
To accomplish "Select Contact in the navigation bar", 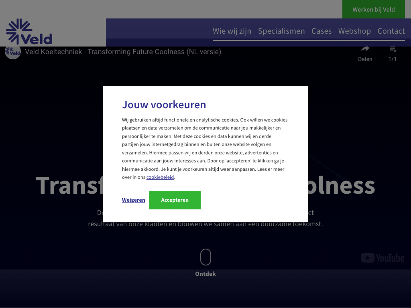I will pyautogui.click(x=391, y=31).
